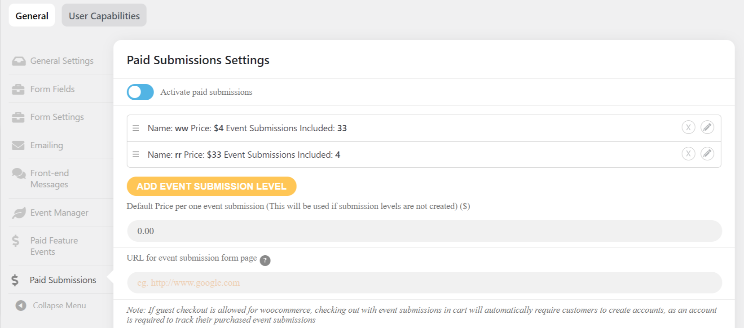
Task: Click drag handle of rr level row
Action: [x=136, y=155]
